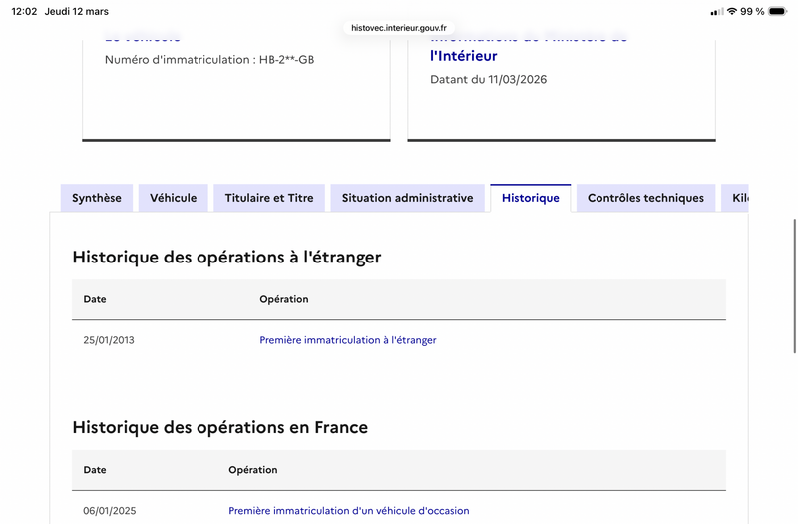
Task: Open the Contrôles techniques tab
Action: click(645, 198)
